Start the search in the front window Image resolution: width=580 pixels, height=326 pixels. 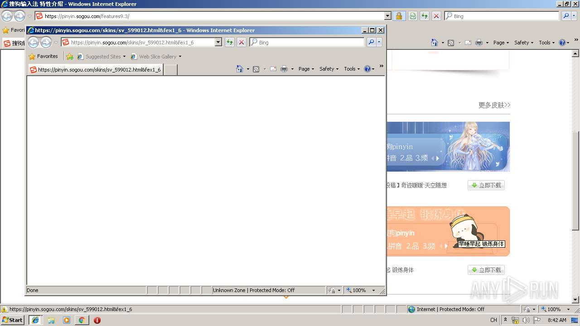coord(371,42)
